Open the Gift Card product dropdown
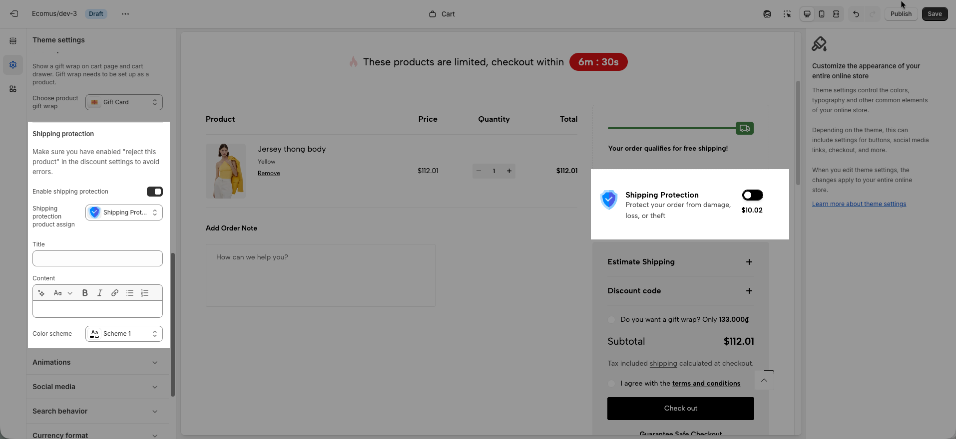 click(x=124, y=102)
